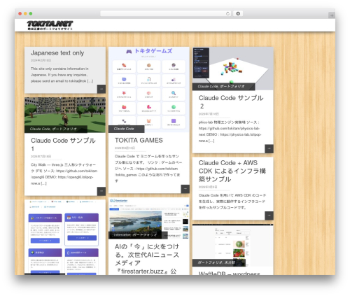Click the Japanese text only excerpt paragraph

click(x=62, y=75)
